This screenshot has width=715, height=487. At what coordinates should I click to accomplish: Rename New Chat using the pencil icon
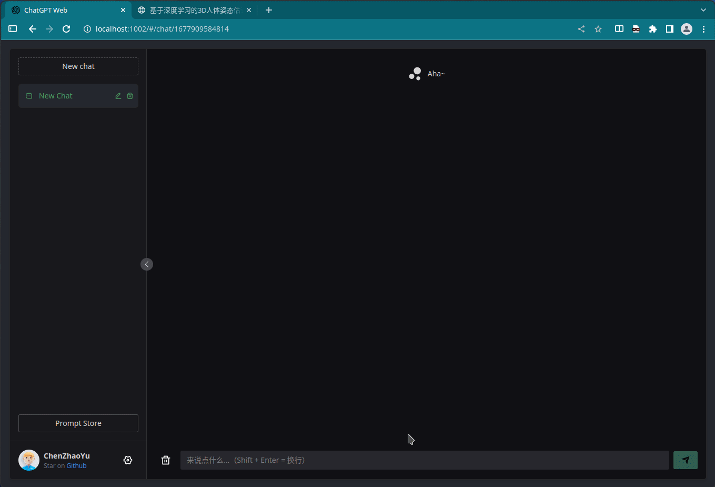pyautogui.click(x=118, y=96)
